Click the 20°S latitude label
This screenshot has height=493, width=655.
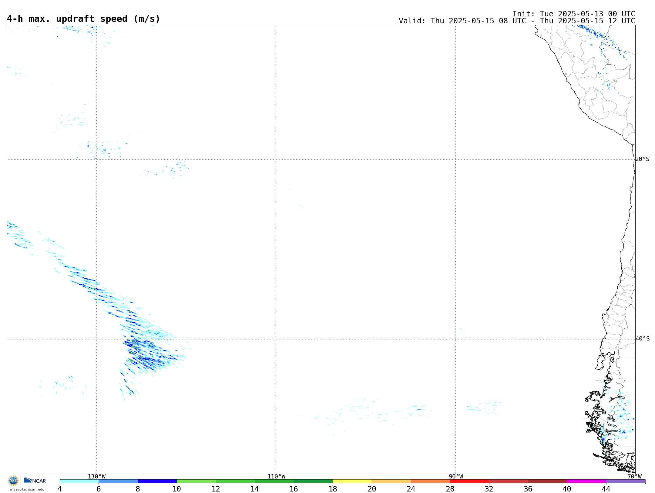coord(642,159)
